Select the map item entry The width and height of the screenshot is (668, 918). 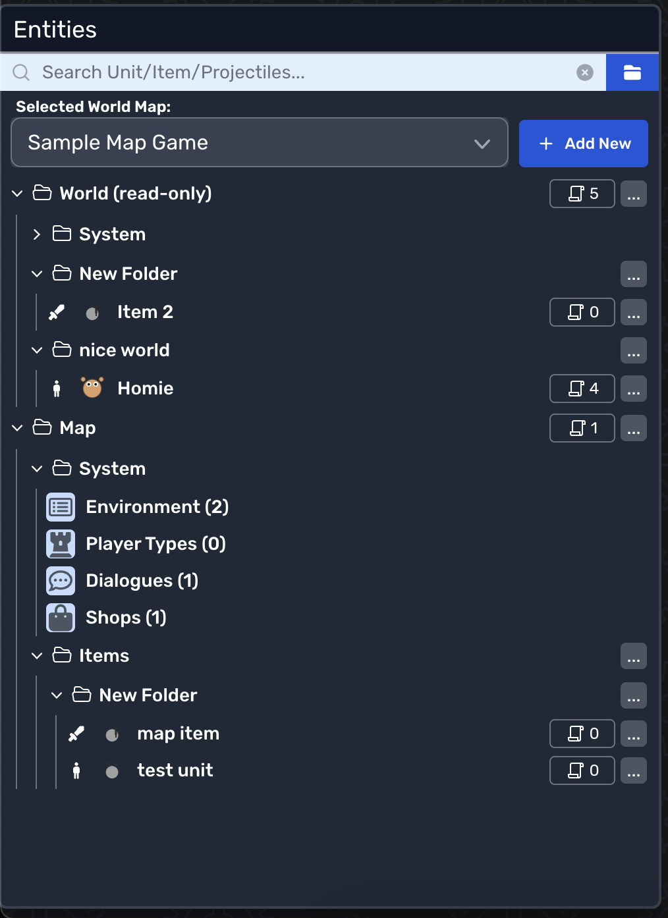coord(178,734)
